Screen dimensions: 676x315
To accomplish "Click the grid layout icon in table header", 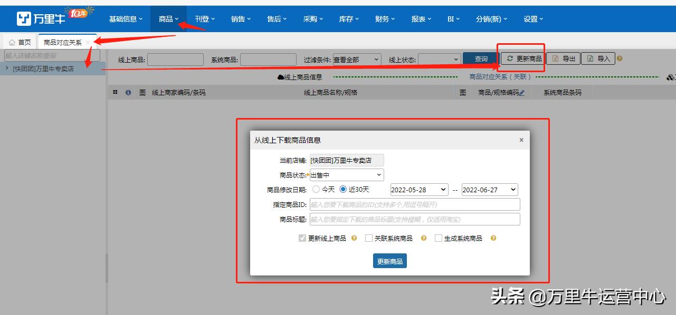I will click(x=115, y=92).
